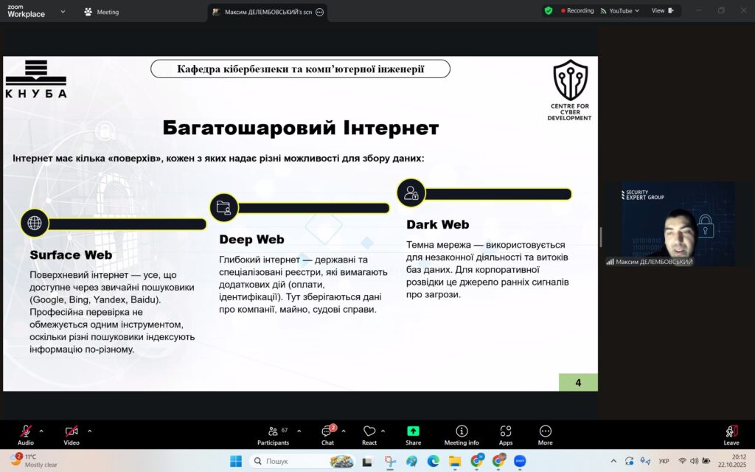Click the green Share screen button

(413, 434)
